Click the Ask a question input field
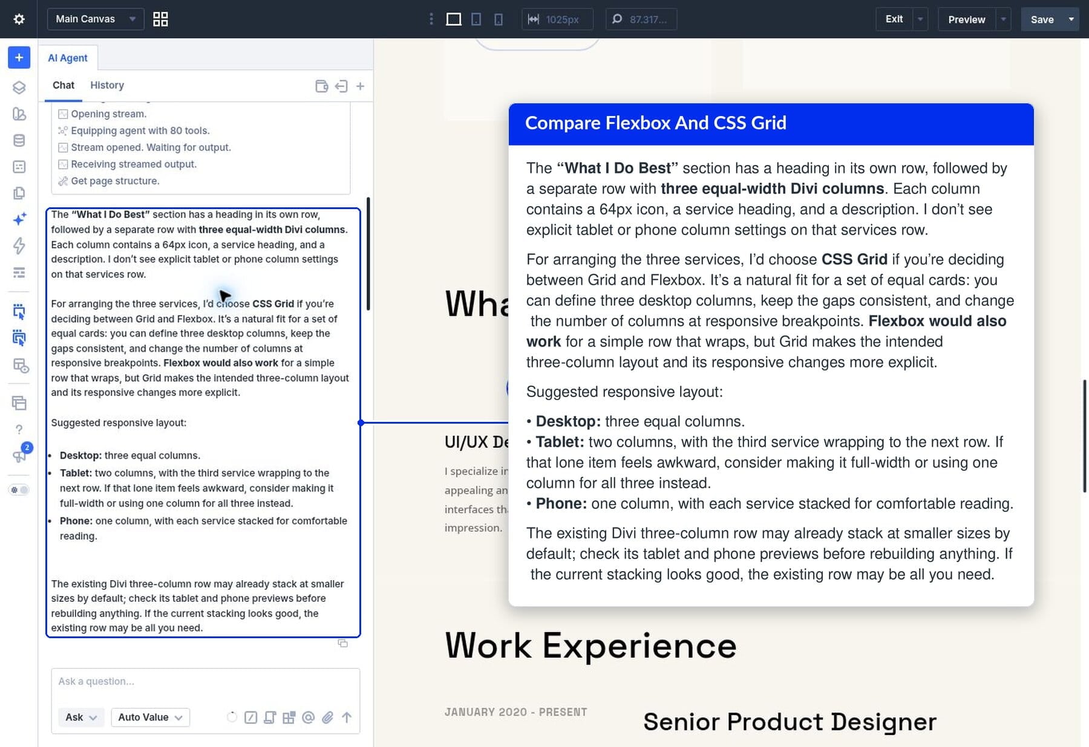 [x=205, y=682]
